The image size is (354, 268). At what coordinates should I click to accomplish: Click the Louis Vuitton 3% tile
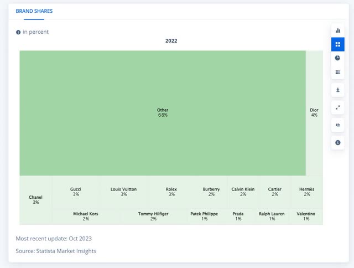click(124, 192)
